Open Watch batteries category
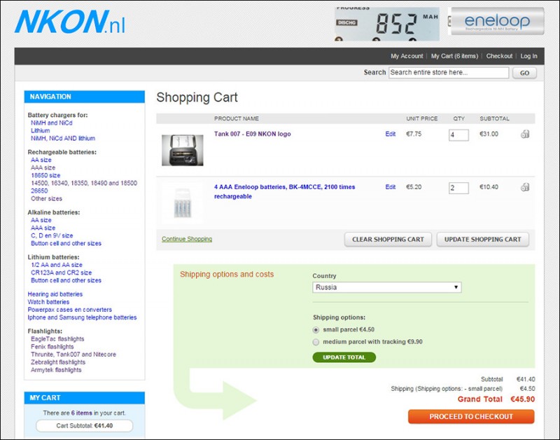 (x=48, y=302)
